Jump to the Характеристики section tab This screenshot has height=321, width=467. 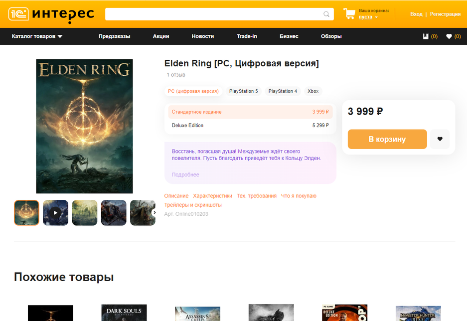click(212, 196)
